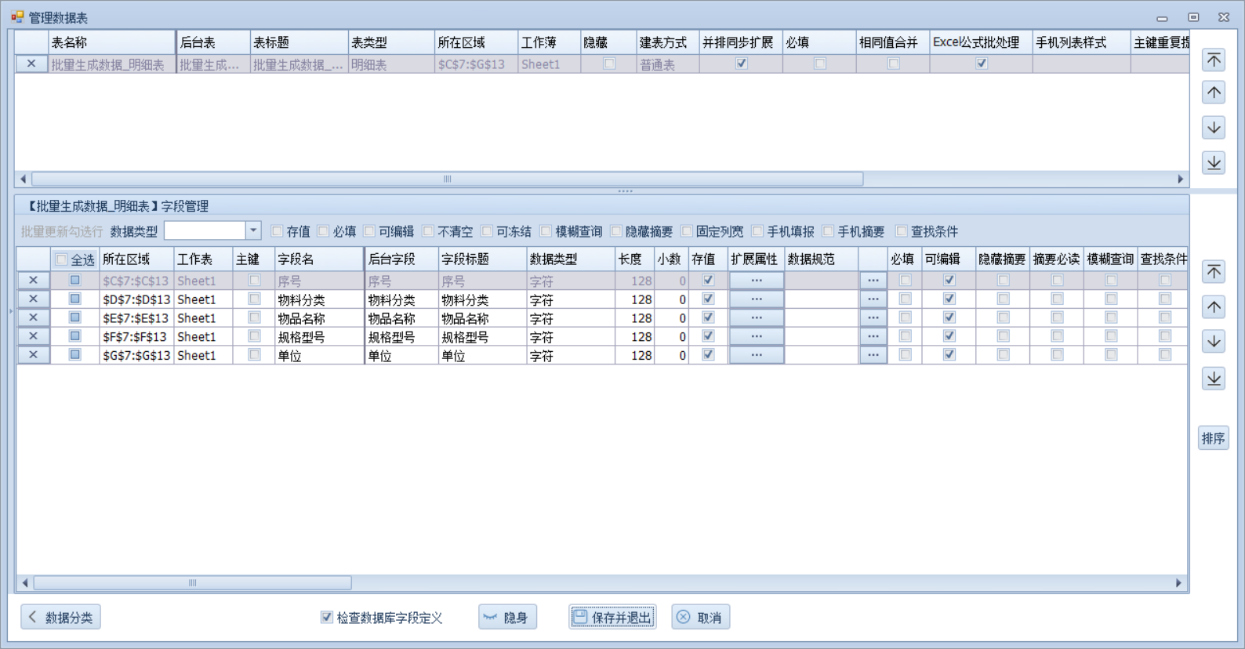
Task: Click the field table horizontal scrollbar thumb
Action: pos(193,583)
